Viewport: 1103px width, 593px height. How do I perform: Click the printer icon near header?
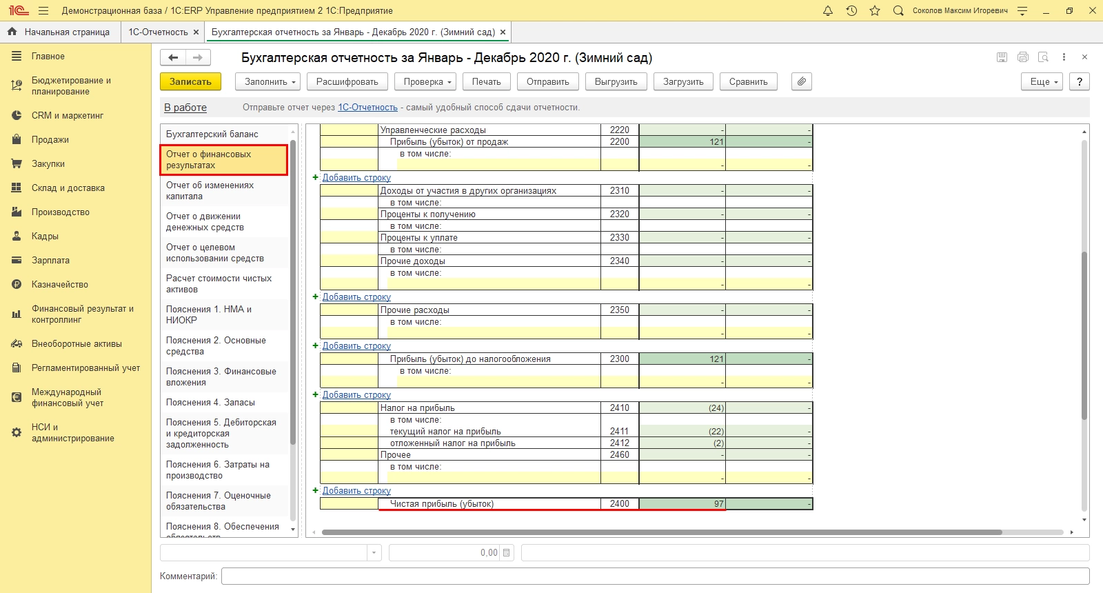(1022, 57)
